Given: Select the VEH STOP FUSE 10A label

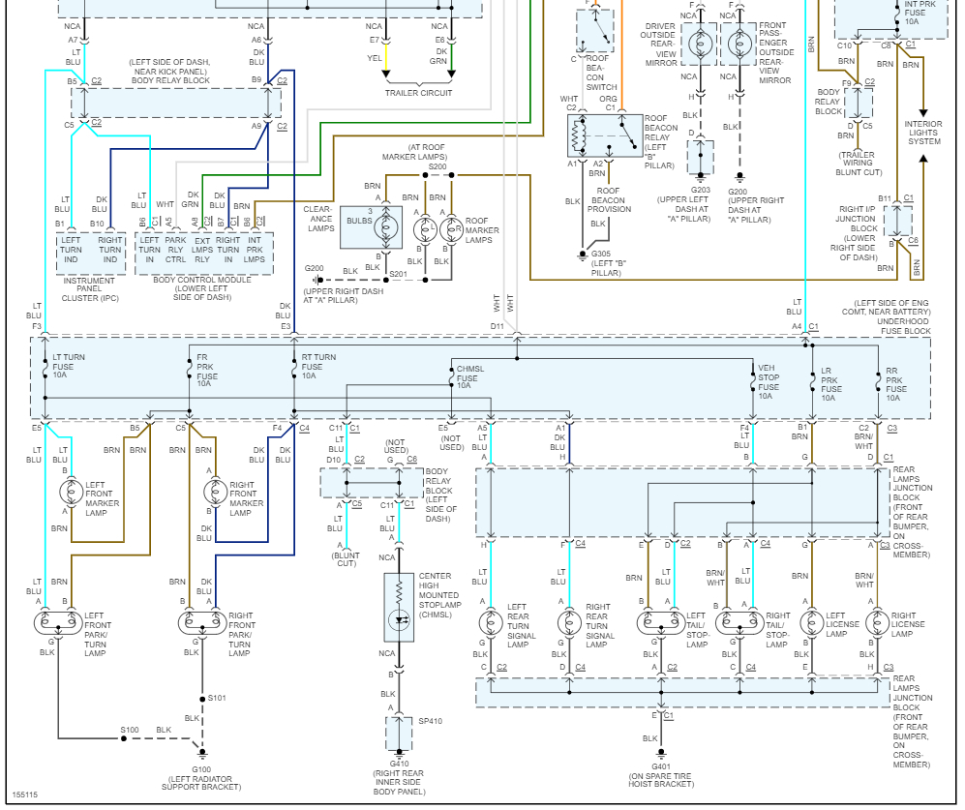Looking at the screenshot, I should (x=769, y=382).
